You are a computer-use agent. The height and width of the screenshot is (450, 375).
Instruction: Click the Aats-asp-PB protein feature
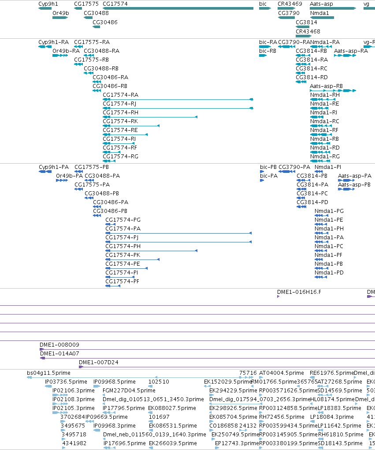[x=346, y=189]
